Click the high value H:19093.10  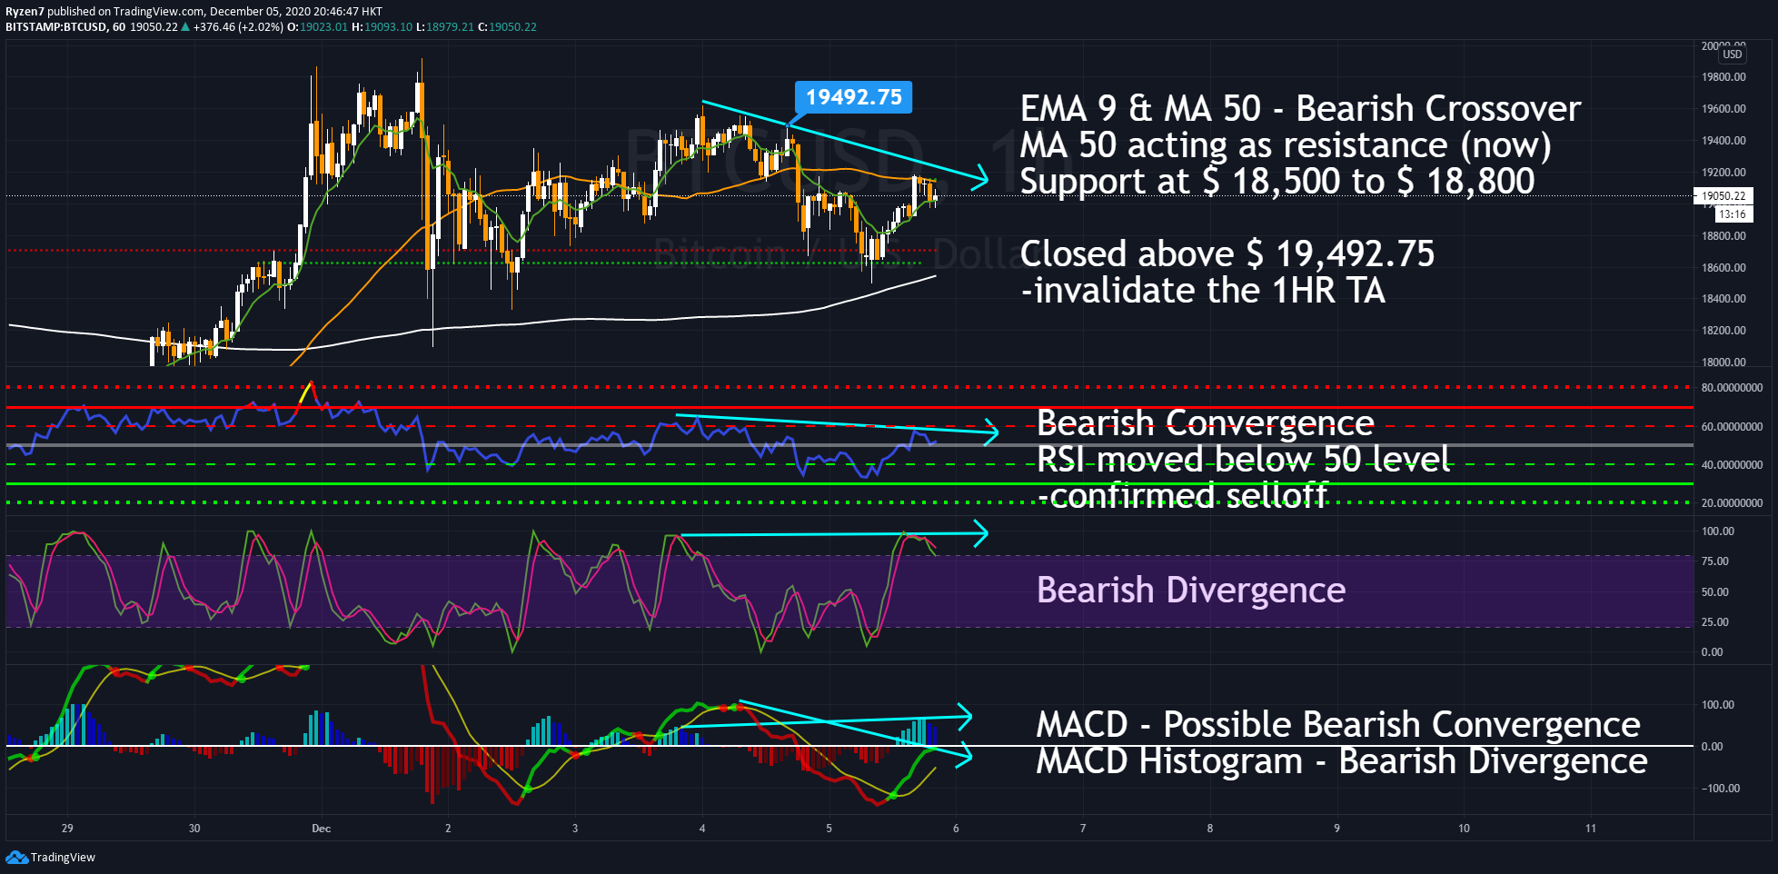[x=382, y=27]
